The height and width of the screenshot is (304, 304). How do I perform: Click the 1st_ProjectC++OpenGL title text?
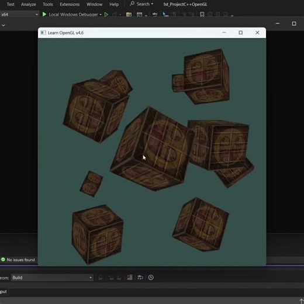[x=185, y=4]
